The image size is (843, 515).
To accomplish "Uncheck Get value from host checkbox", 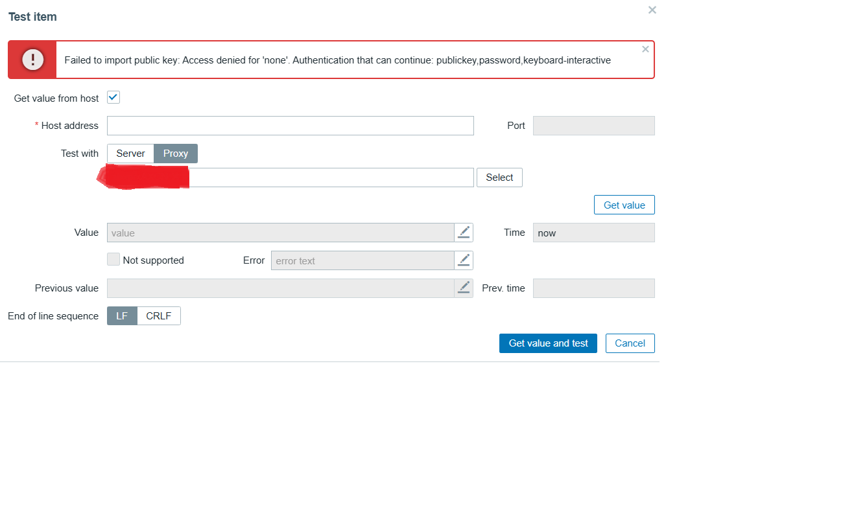I will [x=113, y=98].
